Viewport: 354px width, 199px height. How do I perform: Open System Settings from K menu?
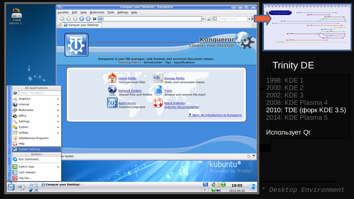37,149
